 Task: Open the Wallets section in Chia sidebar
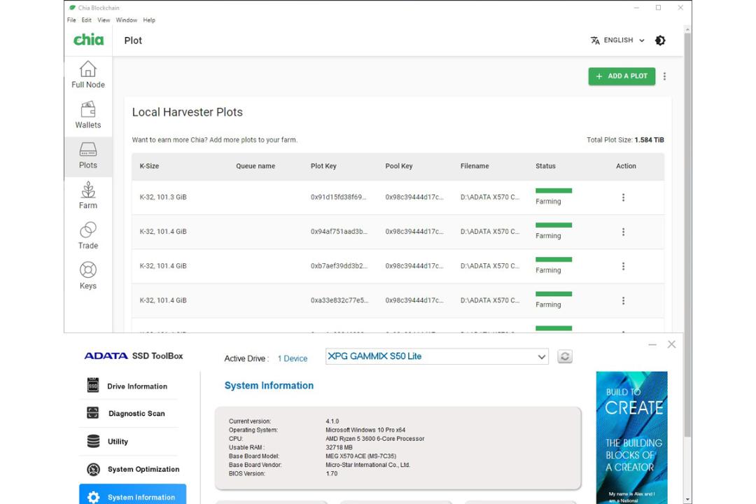tap(87, 115)
